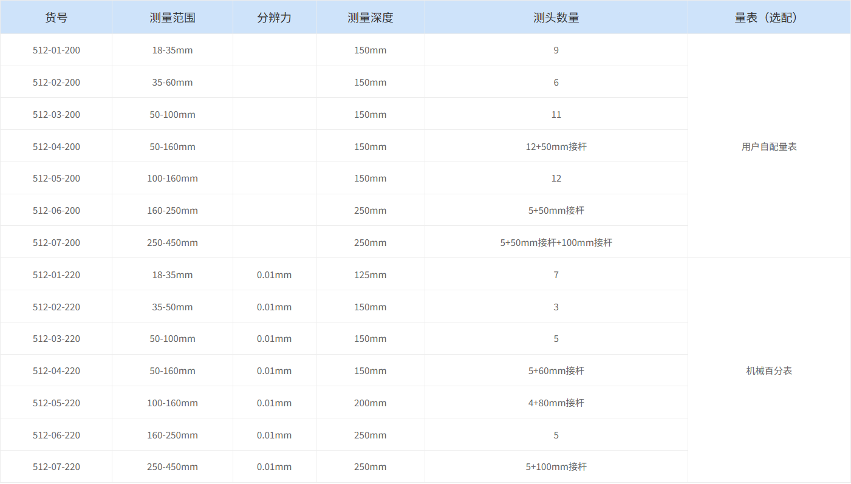Click the 机械百分表 cell
This screenshot has width=851, height=484.
[768, 370]
